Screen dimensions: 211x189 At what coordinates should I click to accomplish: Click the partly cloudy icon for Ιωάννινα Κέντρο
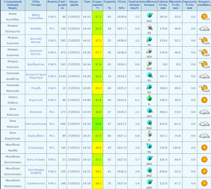tap(204, 52)
